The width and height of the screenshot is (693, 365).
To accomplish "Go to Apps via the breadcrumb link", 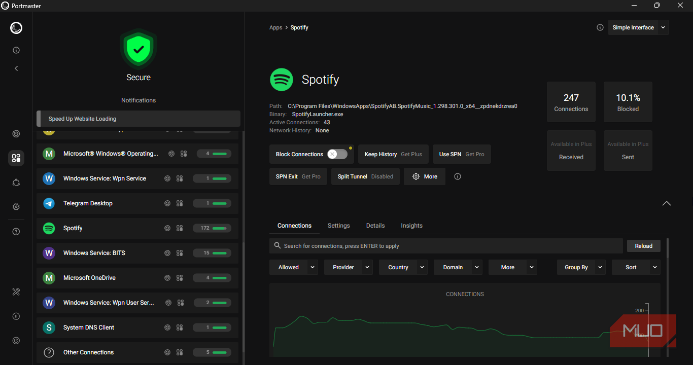I will [x=275, y=27].
